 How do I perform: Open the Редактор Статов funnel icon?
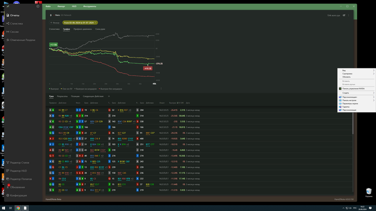pyautogui.click(x=8, y=162)
